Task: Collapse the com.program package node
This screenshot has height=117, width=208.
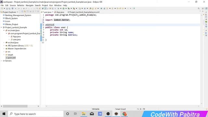Action: tap(6, 33)
